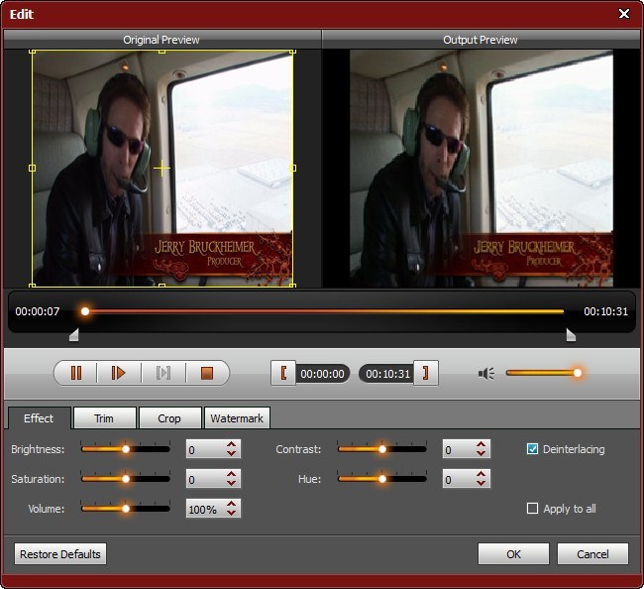Image resolution: width=644 pixels, height=589 pixels.
Task: Increase Saturation with up arrow
Action: 231,474
